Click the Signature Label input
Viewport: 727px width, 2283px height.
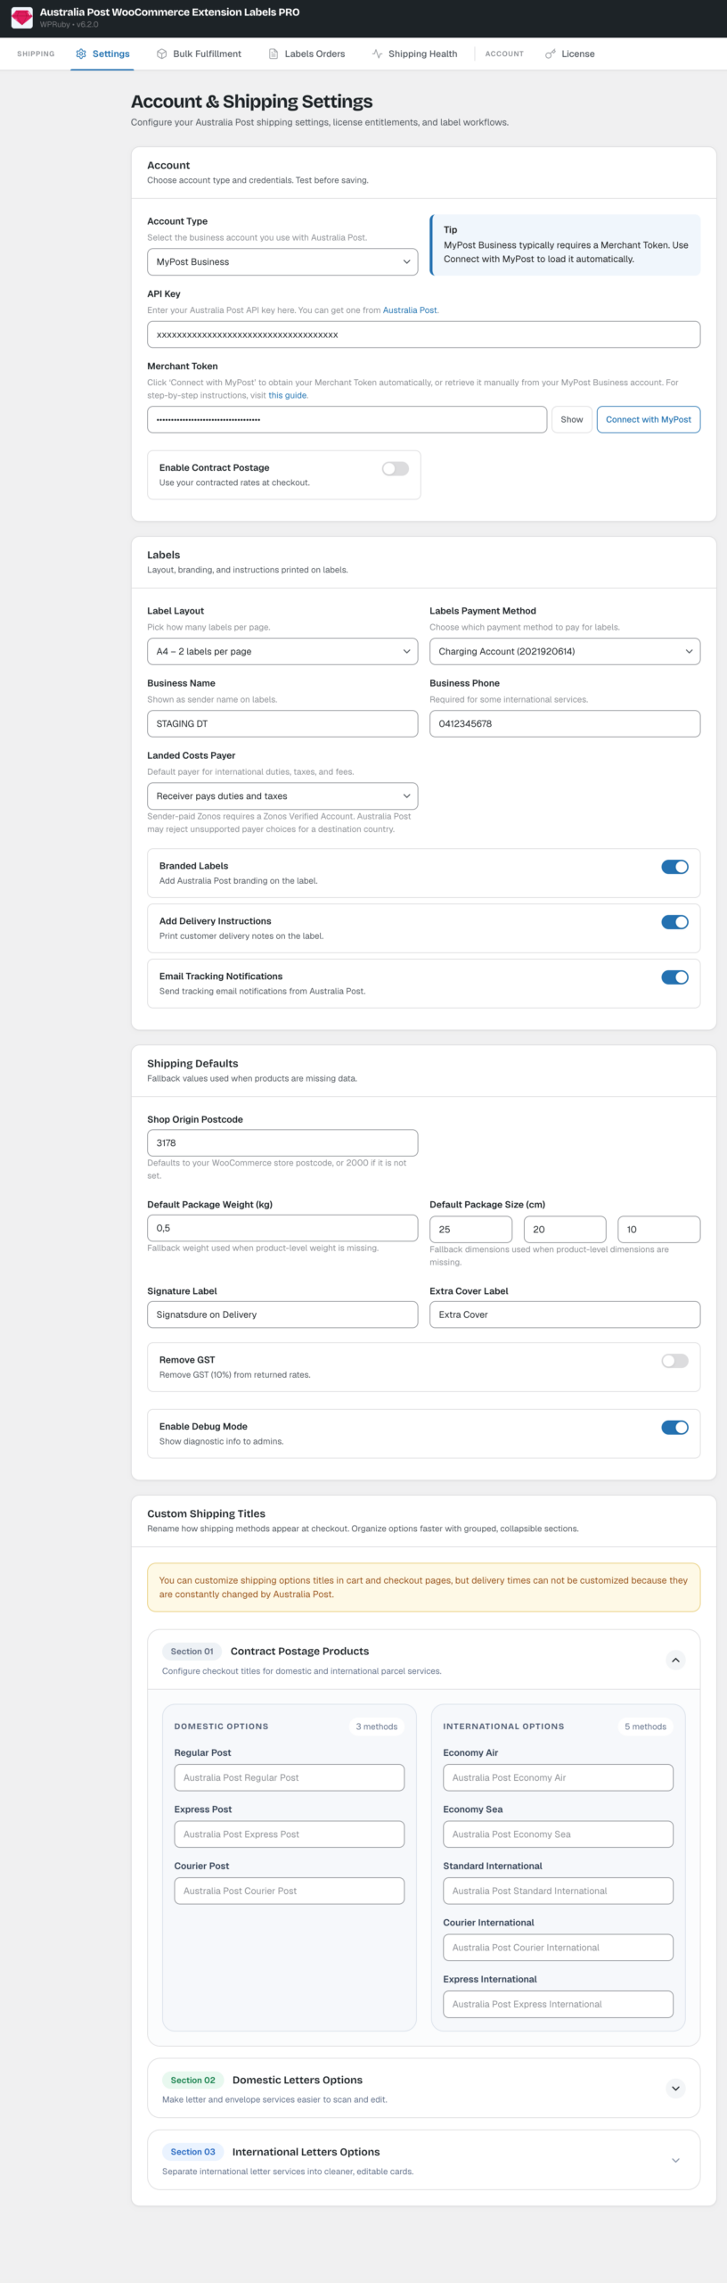point(282,1315)
